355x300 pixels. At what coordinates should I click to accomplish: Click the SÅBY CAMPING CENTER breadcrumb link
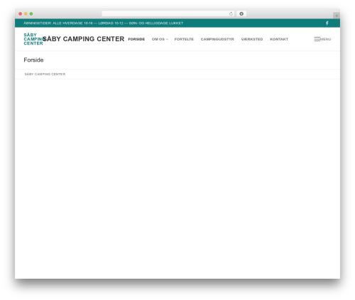click(45, 74)
